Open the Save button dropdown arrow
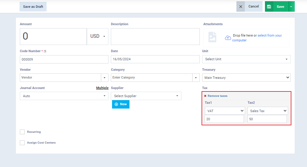The image size is (307, 167). (291, 6)
